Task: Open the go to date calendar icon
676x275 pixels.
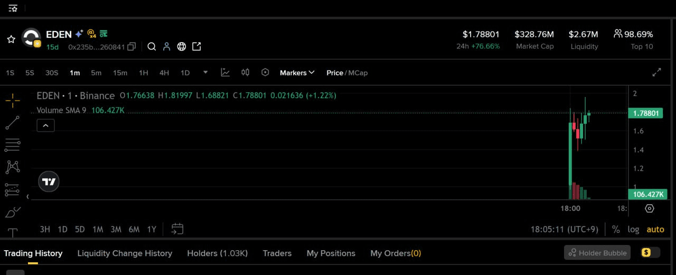Action: click(177, 229)
